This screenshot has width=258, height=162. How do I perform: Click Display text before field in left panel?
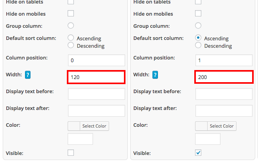click(97, 94)
